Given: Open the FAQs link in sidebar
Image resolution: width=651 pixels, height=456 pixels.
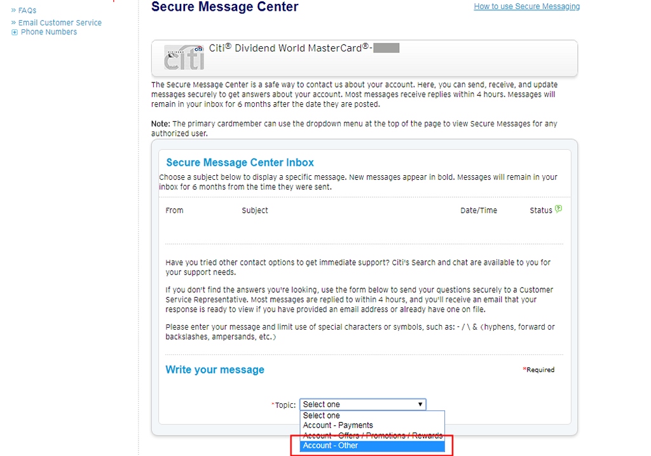Looking at the screenshot, I should pyautogui.click(x=27, y=10).
